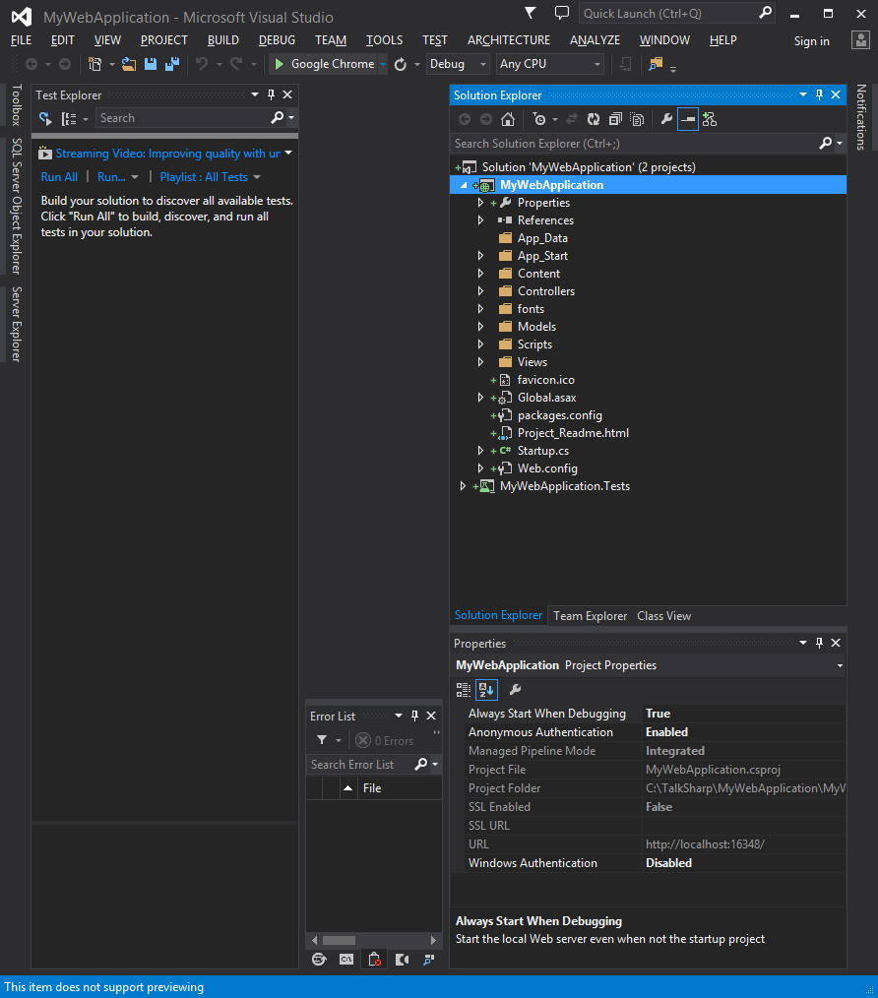Click the sound/recording icon below Error List
This screenshot has height=998, width=878.
click(x=402, y=960)
